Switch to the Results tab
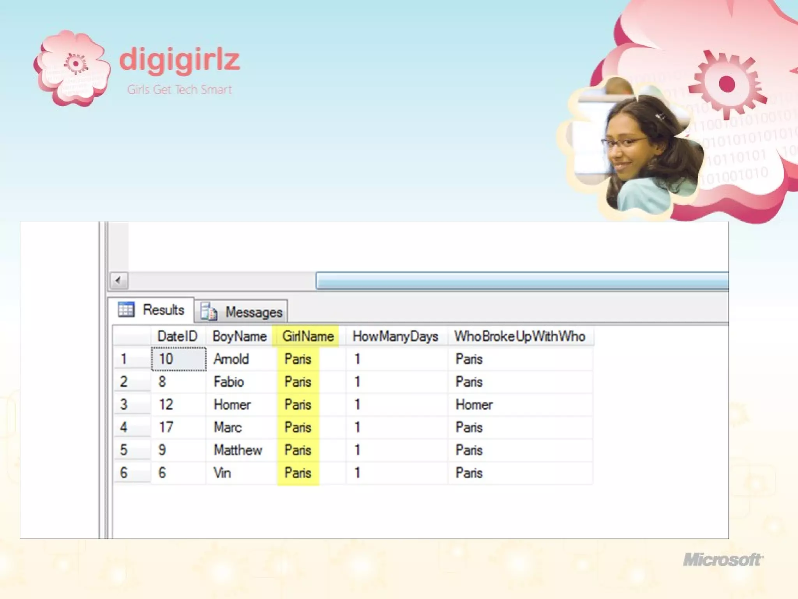 (x=163, y=310)
